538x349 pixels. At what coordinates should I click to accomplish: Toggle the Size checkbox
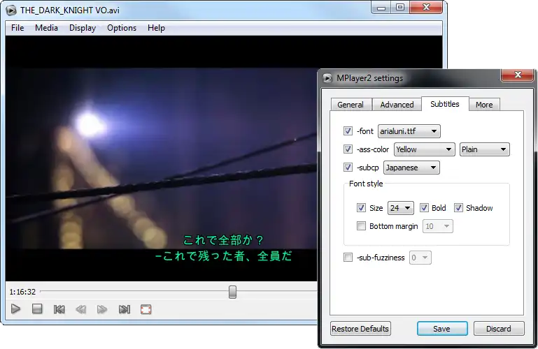(x=361, y=208)
